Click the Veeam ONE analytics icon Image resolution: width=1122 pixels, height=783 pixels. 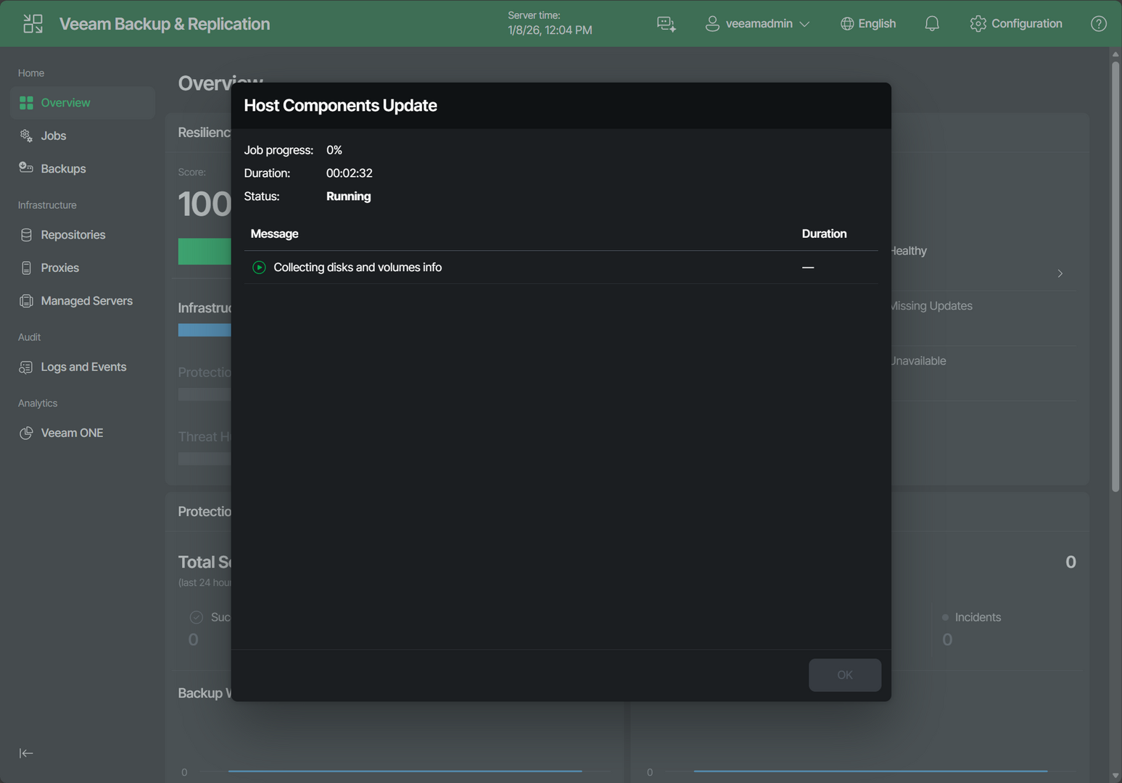(26, 433)
